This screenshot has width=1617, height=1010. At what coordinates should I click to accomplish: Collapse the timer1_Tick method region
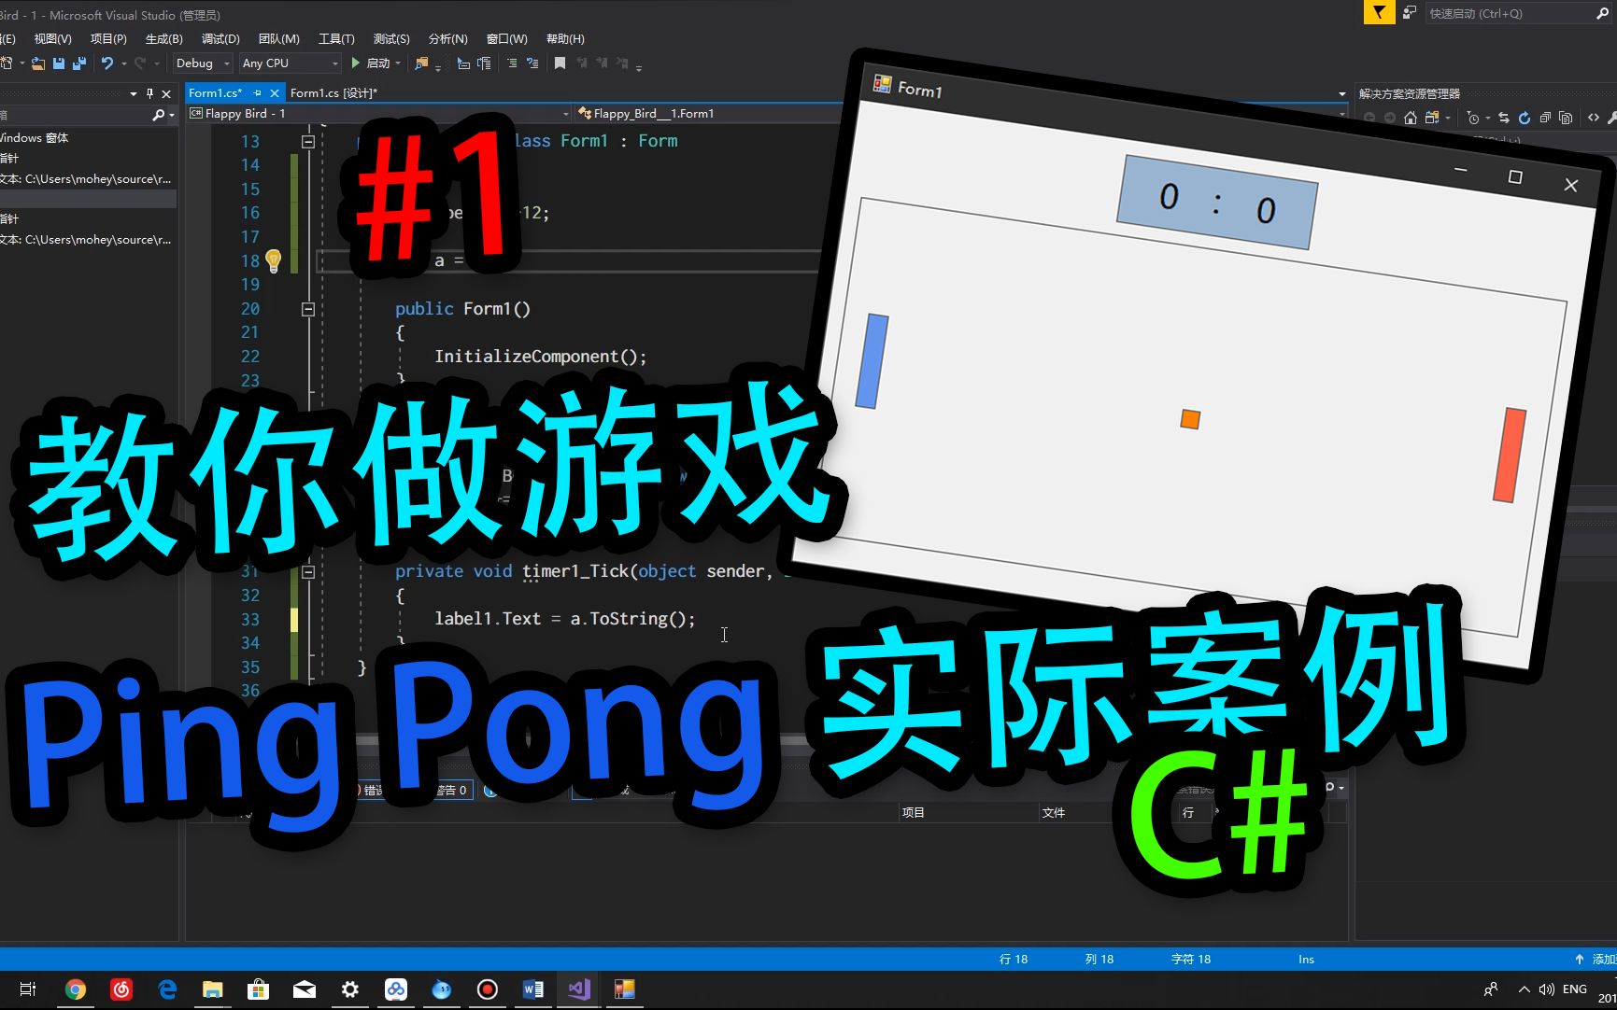[x=308, y=571]
